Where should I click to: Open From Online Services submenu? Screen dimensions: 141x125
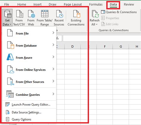[x=29, y=70]
